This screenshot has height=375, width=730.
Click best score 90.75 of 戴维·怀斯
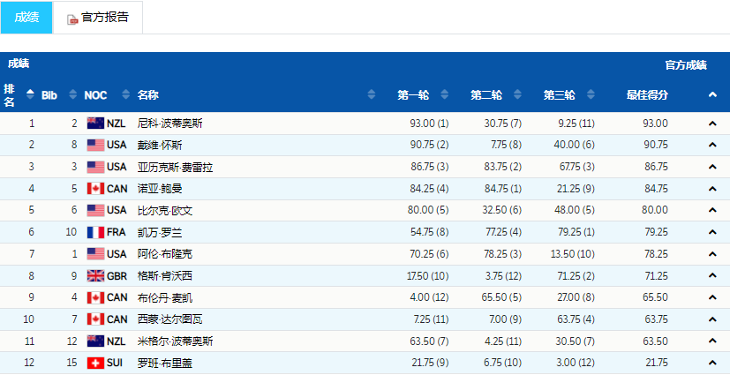tap(656, 145)
